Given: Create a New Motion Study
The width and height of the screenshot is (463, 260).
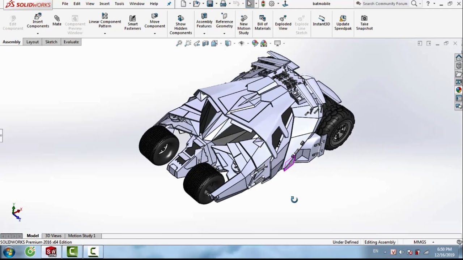Looking at the screenshot, I should [244, 25].
